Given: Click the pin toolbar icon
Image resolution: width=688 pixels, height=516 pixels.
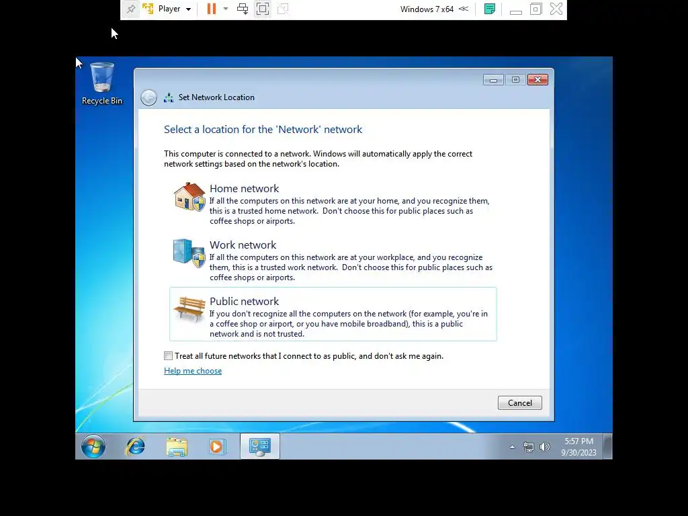Looking at the screenshot, I should click(131, 9).
